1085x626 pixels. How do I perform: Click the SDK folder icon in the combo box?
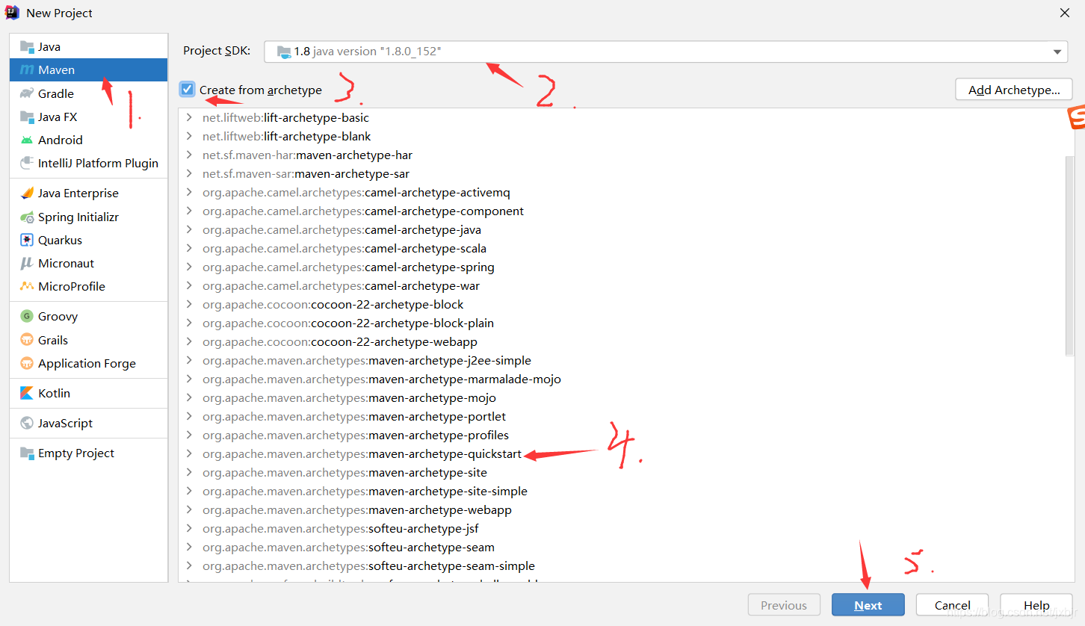point(284,52)
